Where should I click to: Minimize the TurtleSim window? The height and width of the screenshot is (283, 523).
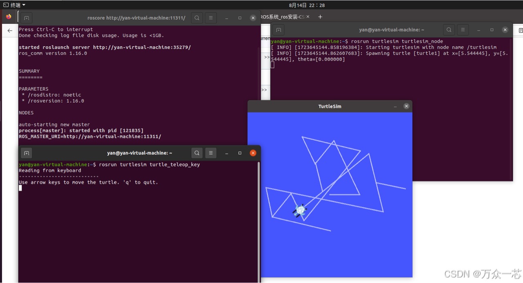[x=395, y=106]
